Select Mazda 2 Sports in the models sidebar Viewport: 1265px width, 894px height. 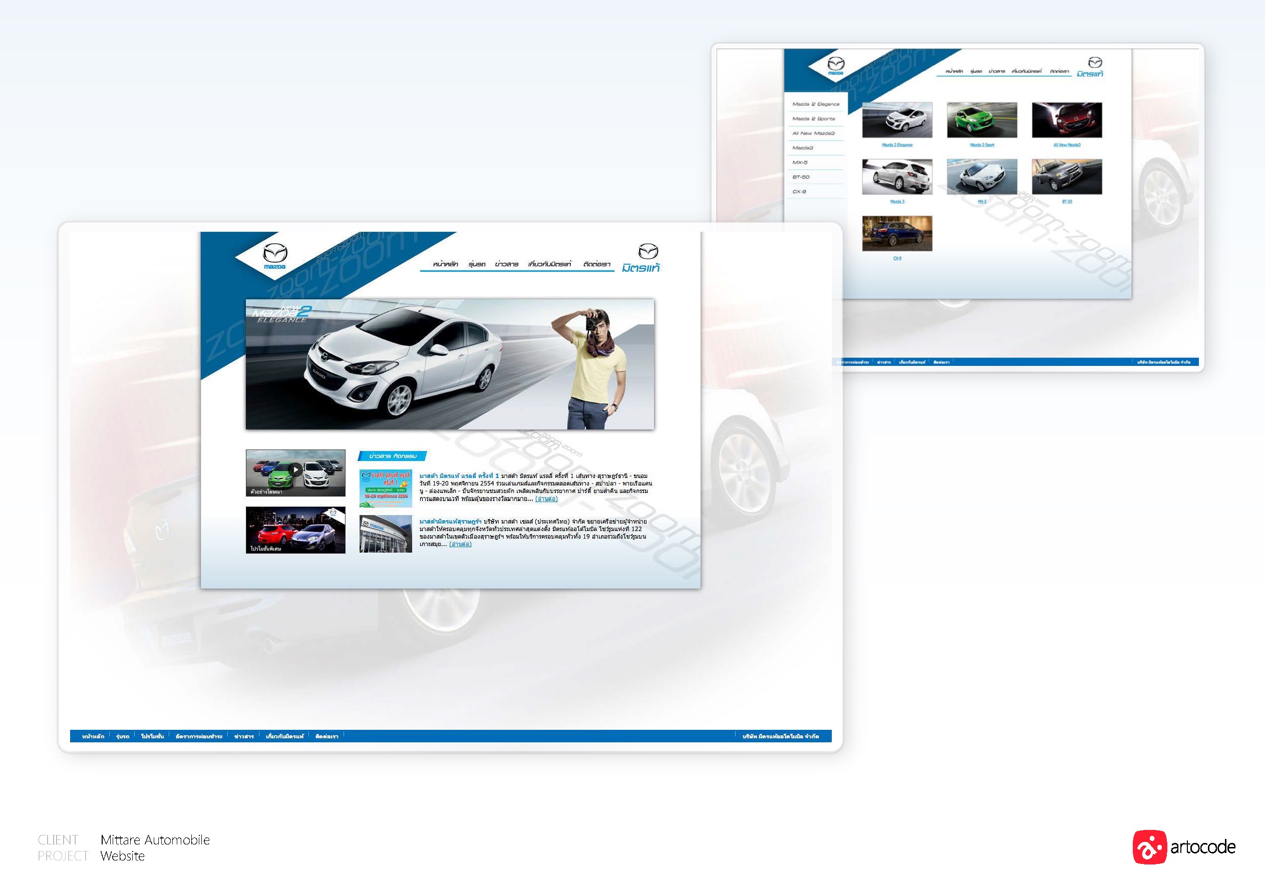click(813, 119)
